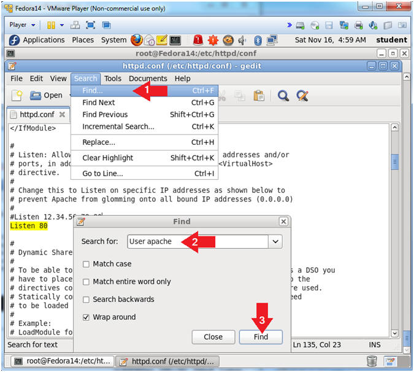414x372 pixels.
Task: Click the editor scrollbar down arrow
Action: click(x=394, y=333)
